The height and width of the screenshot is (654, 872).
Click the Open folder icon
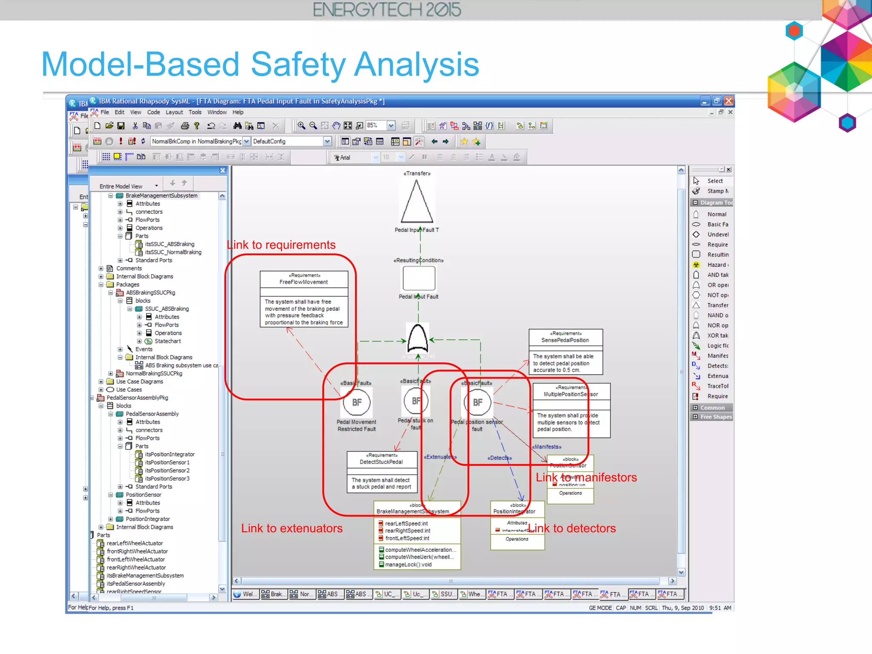[109, 126]
